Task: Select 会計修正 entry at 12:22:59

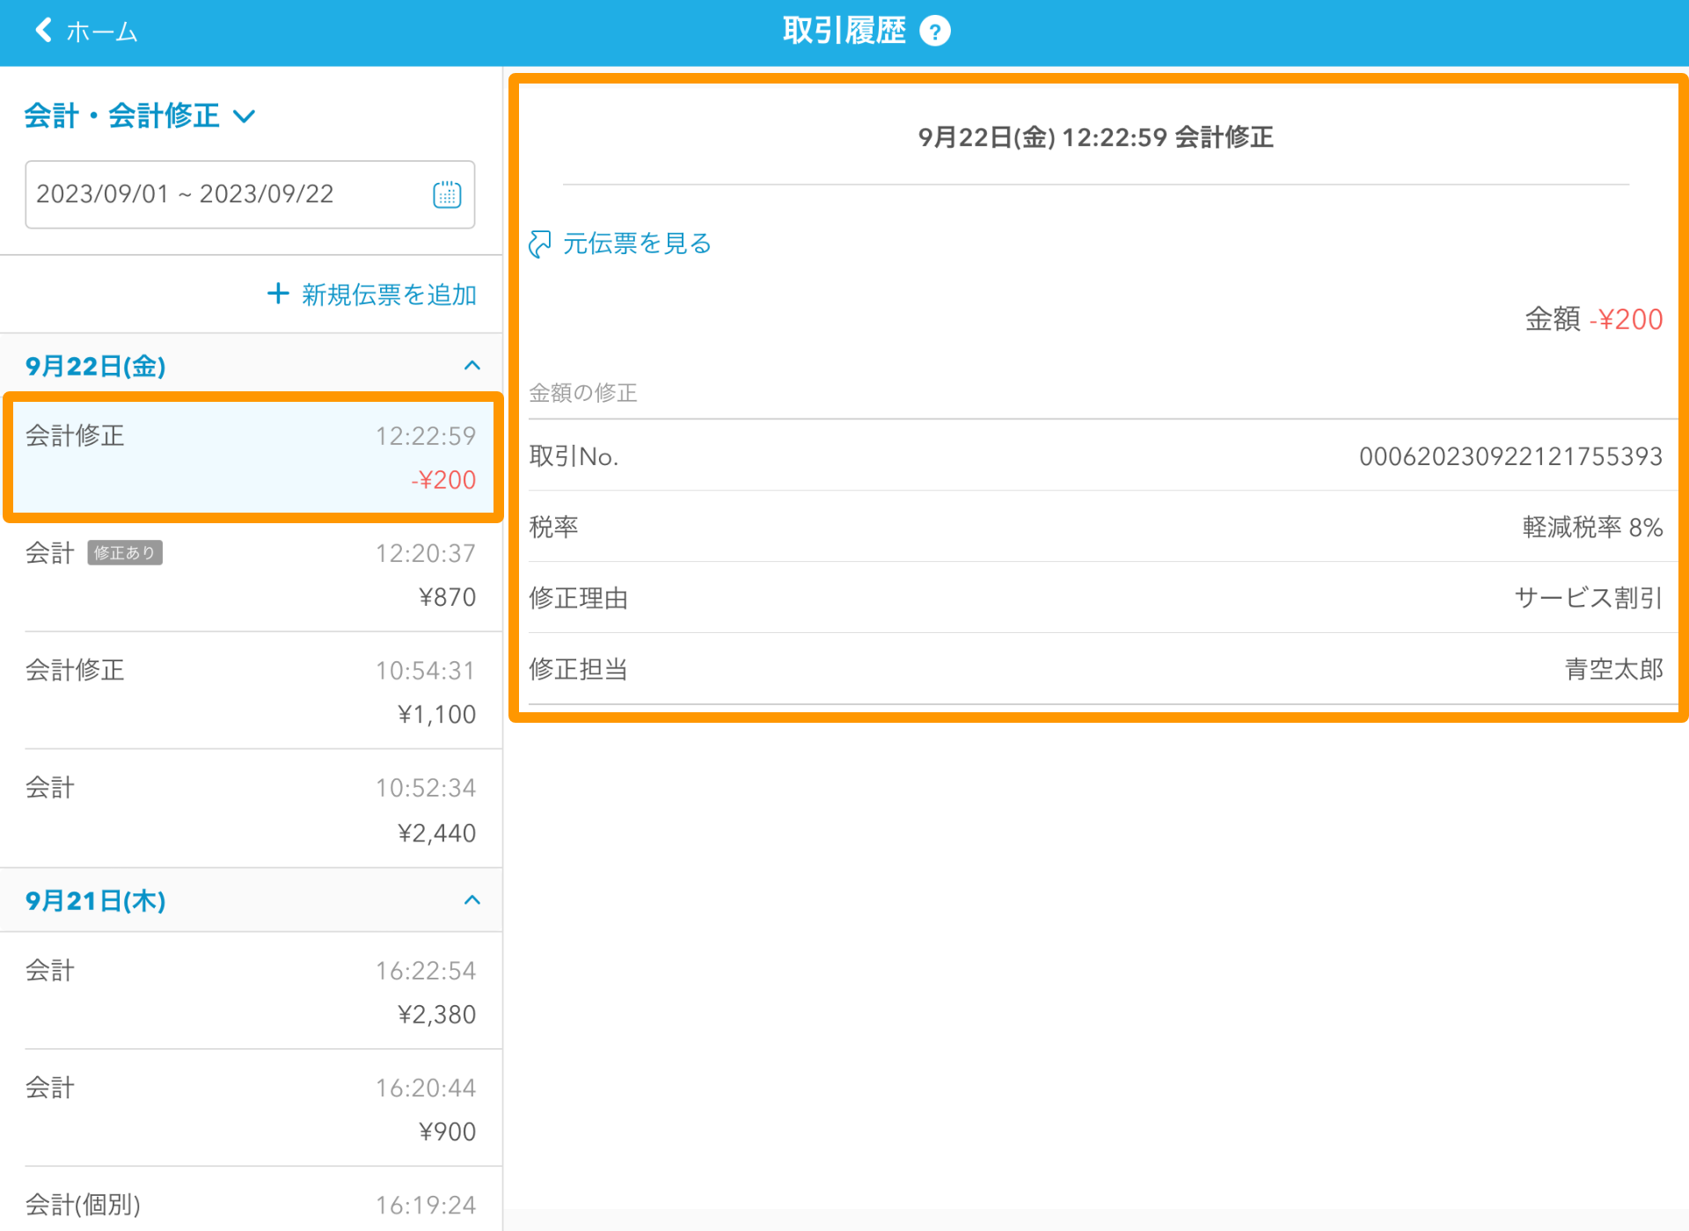Action: [252, 457]
